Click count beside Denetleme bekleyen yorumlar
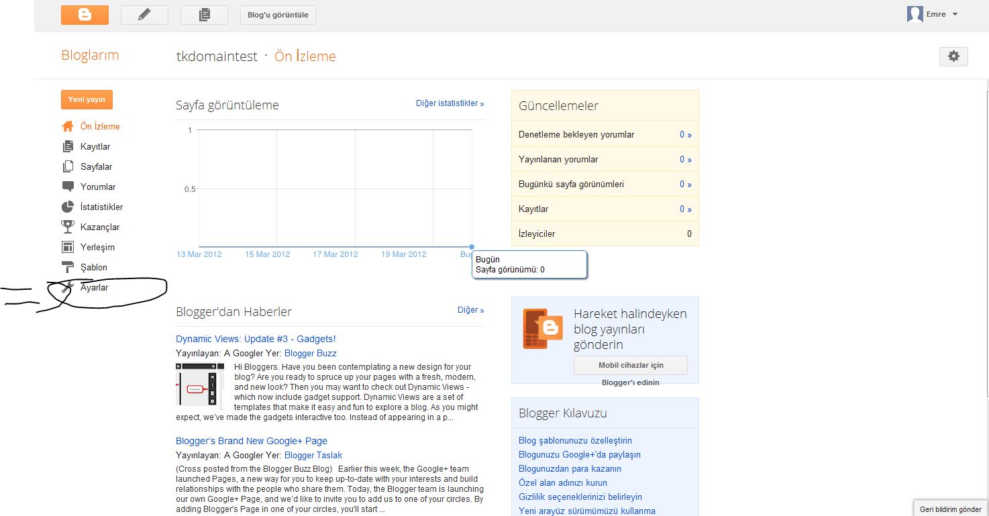The height and width of the screenshot is (516, 989). tap(685, 134)
